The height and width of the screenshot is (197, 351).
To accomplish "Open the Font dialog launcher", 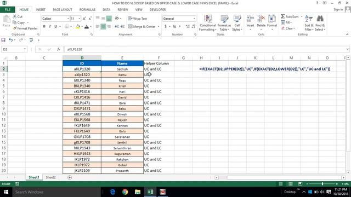I will click(x=92, y=34).
